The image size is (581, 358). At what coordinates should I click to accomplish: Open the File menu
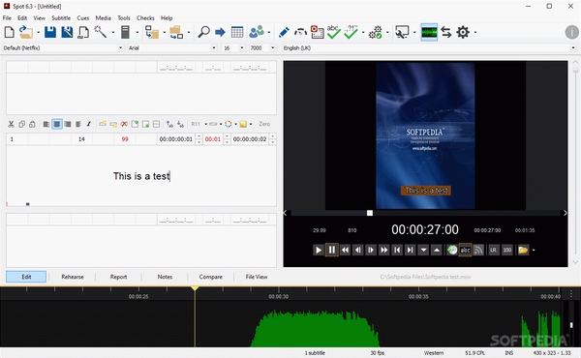7,17
